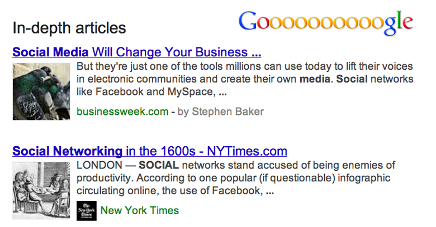Click the blue capital G in Google logo
Screen dimensions: 436x227
[248, 21]
